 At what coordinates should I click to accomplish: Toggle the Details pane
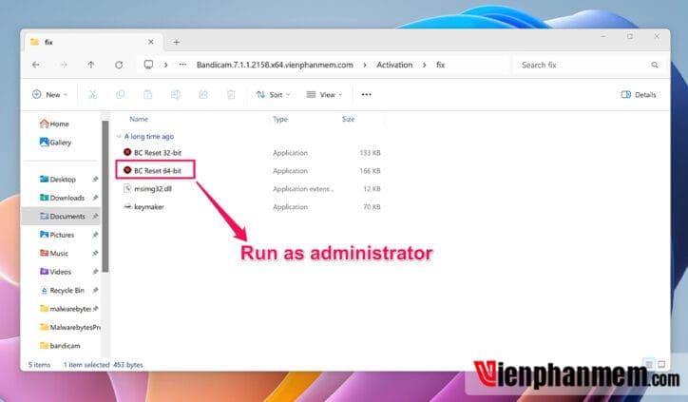coord(639,94)
